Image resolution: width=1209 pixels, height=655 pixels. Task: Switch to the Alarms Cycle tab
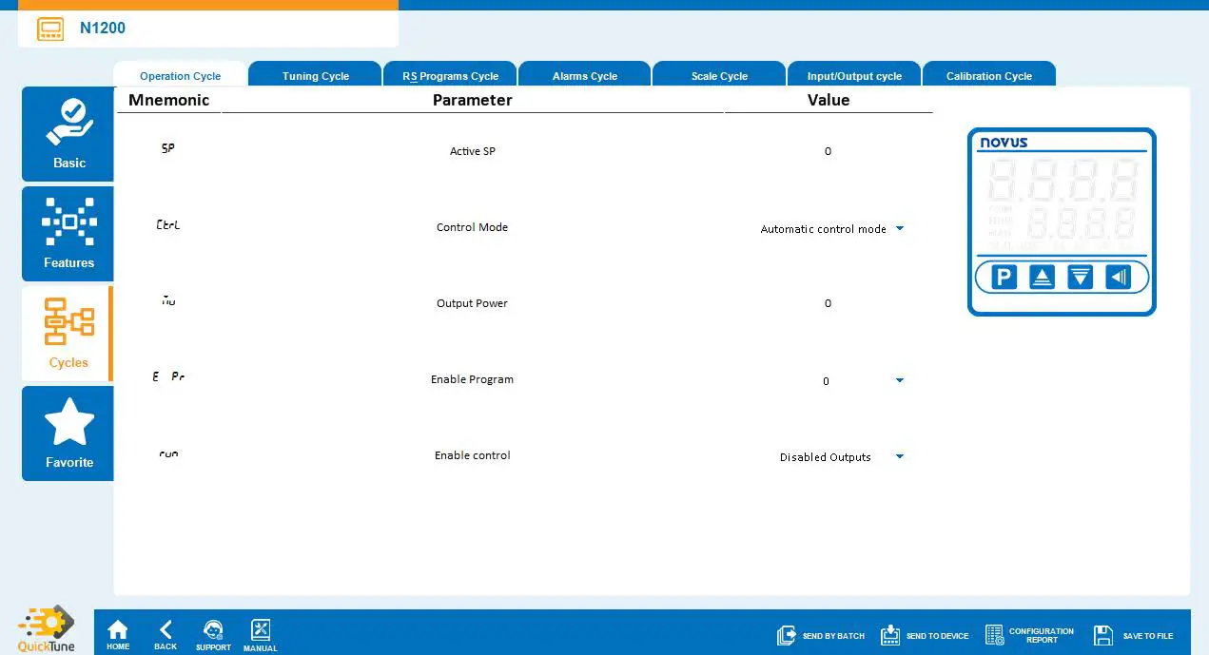[584, 74]
